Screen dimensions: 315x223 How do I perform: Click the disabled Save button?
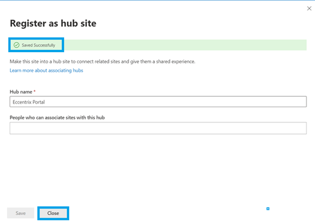(x=21, y=213)
